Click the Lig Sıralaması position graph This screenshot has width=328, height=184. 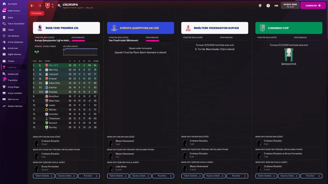tap(80, 52)
